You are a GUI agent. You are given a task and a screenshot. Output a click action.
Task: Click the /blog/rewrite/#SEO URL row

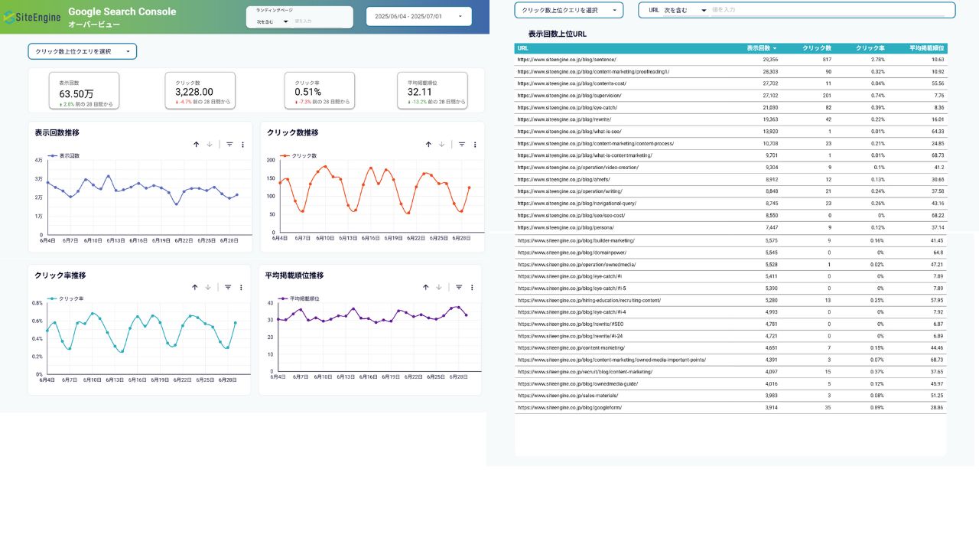click(730, 324)
